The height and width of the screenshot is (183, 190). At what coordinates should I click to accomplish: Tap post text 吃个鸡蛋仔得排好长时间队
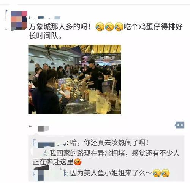pos(106,31)
